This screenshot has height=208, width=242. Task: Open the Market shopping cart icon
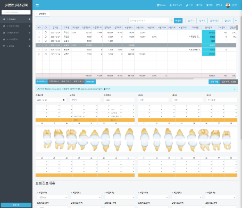click(158, 5)
